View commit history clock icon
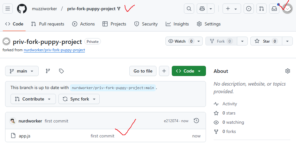The height and width of the screenshot is (146, 296). pyautogui.click(x=196, y=121)
